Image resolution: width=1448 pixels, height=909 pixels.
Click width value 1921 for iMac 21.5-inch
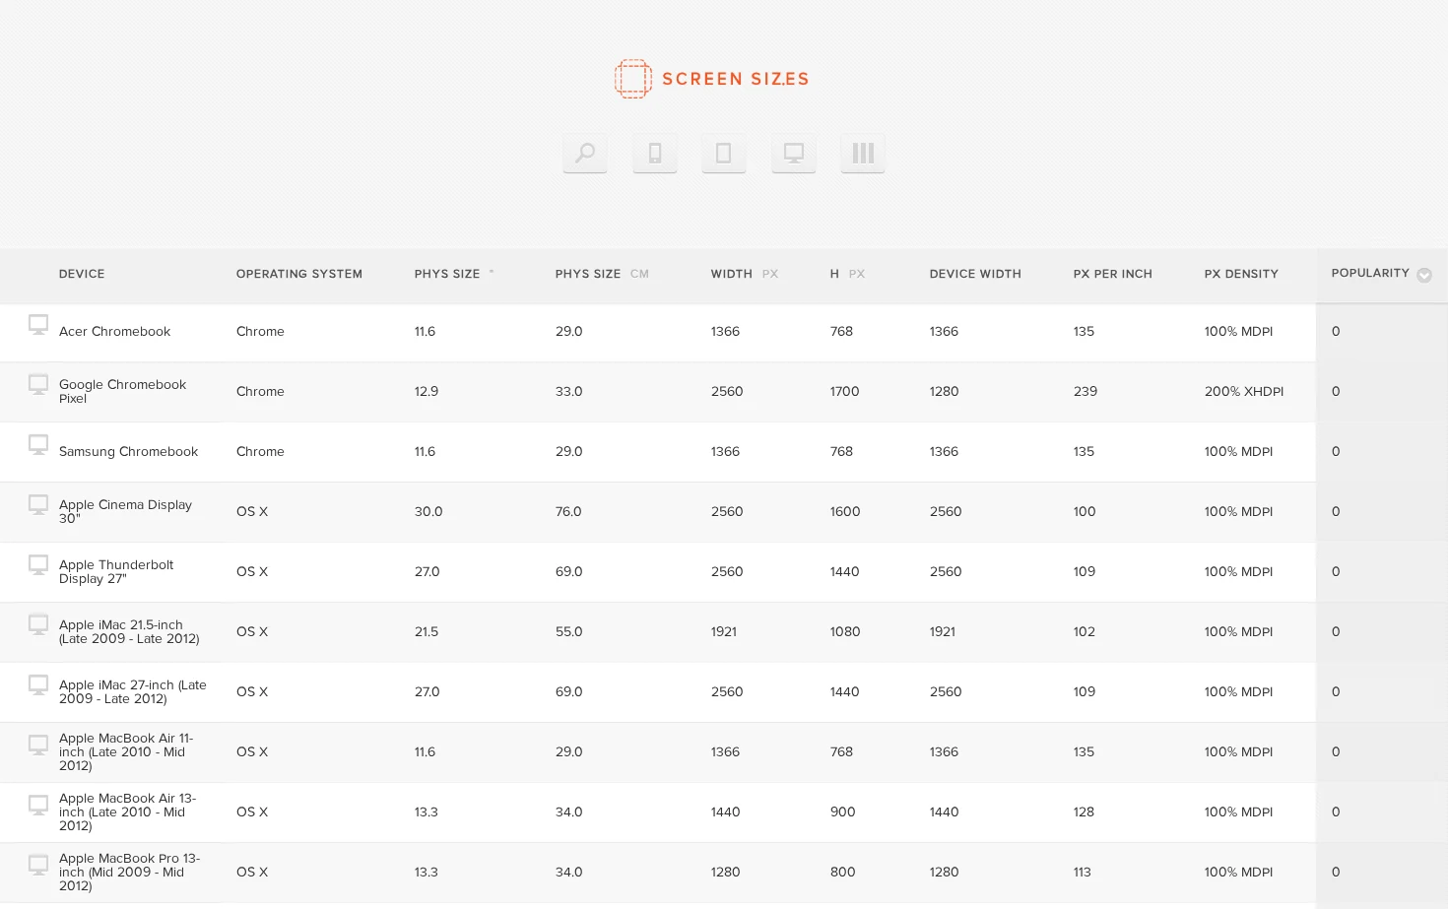pos(724,631)
